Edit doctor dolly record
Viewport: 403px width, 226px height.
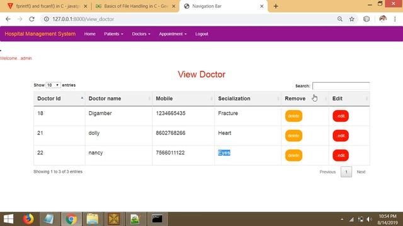pos(341,136)
